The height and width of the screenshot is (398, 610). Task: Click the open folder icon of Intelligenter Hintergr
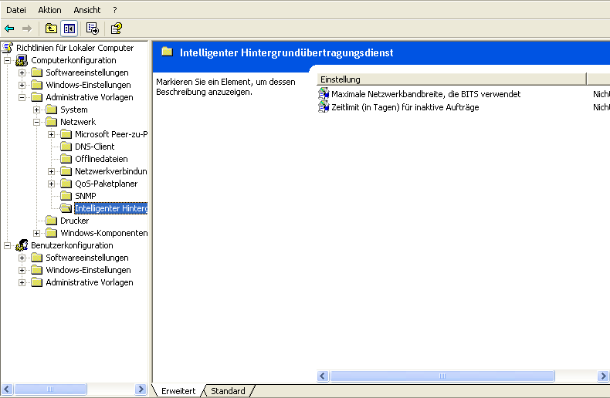click(x=66, y=208)
